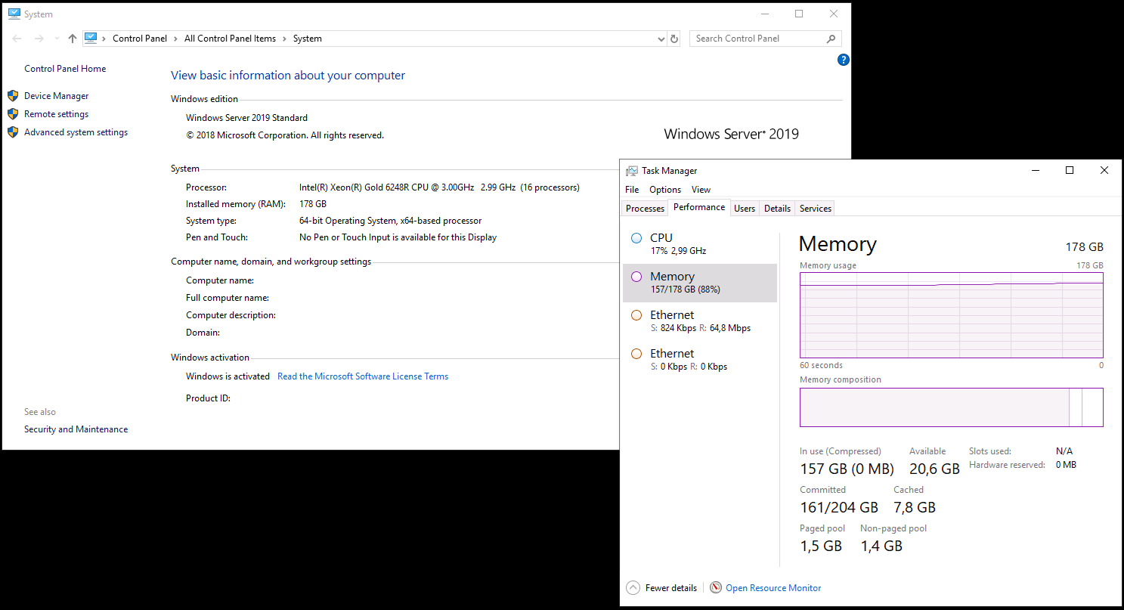Switch to Processes tab

pyautogui.click(x=645, y=209)
